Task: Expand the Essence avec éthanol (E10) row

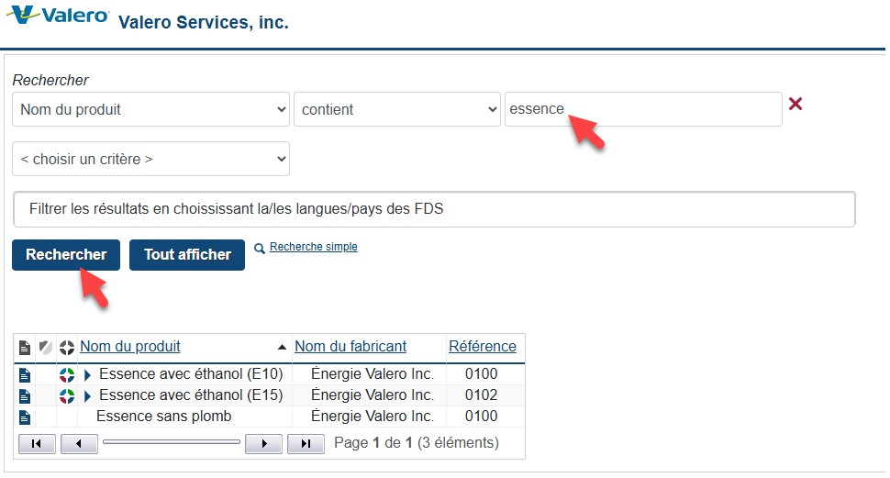Action: pyautogui.click(x=88, y=374)
